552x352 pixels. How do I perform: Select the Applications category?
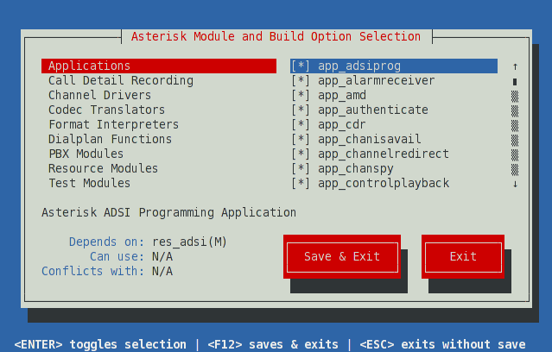click(x=90, y=66)
